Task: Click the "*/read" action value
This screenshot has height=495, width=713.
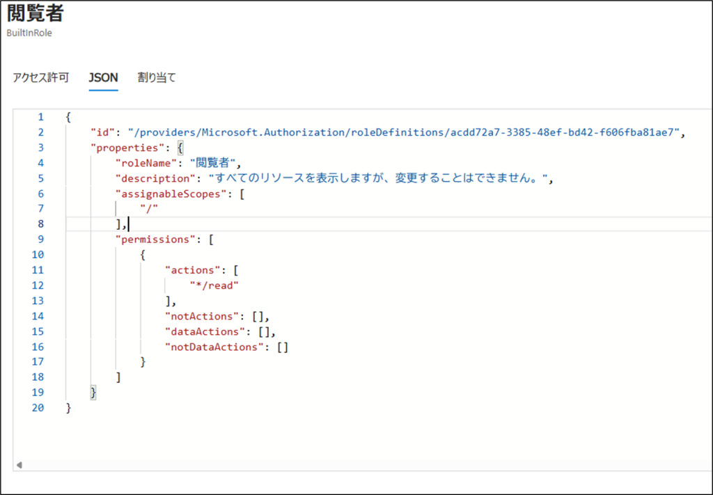Action: click(214, 285)
